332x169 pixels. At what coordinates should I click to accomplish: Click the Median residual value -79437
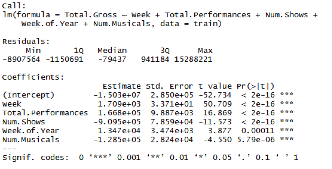(x=112, y=59)
